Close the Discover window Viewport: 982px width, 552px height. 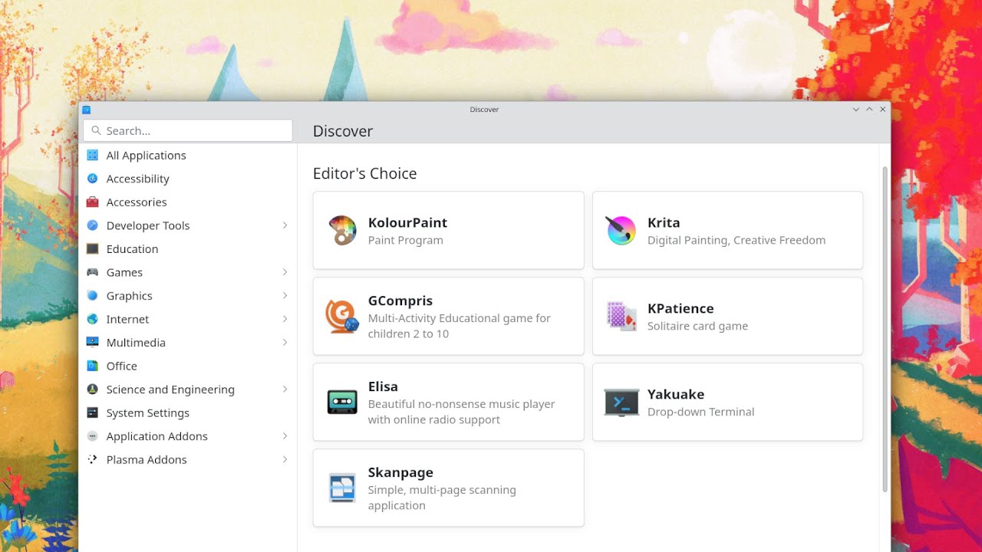(x=882, y=110)
